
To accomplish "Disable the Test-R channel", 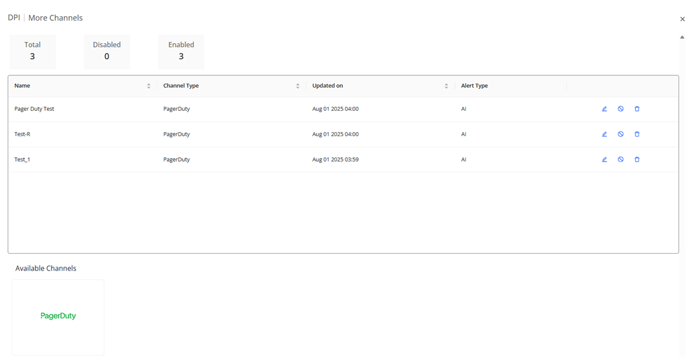I will point(620,134).
